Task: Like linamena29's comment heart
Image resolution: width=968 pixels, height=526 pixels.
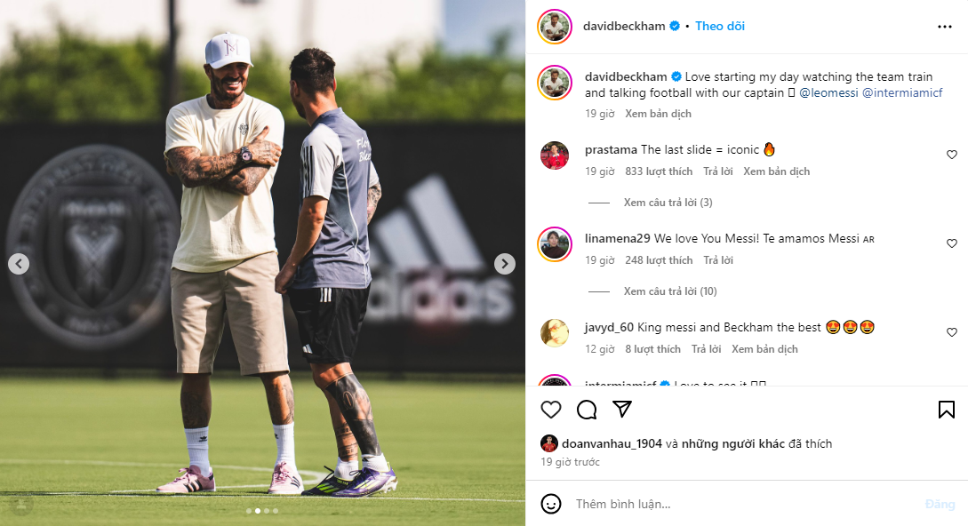Action: pyautogui.click(x=952, y=243)
